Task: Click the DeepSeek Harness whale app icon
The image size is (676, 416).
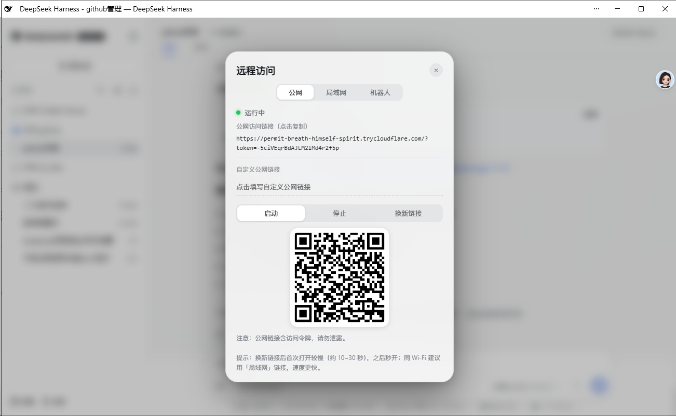Action: coord(8,9)
